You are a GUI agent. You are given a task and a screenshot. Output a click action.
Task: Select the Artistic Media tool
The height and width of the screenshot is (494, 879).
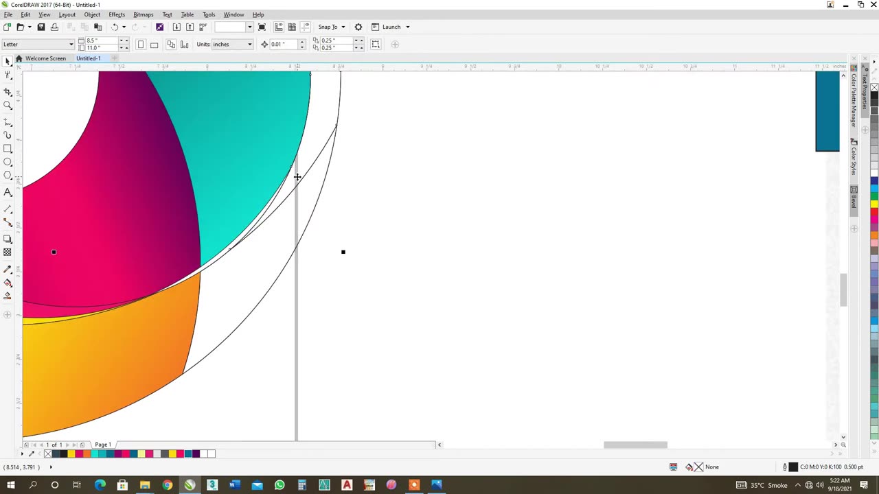click(8, 134)
